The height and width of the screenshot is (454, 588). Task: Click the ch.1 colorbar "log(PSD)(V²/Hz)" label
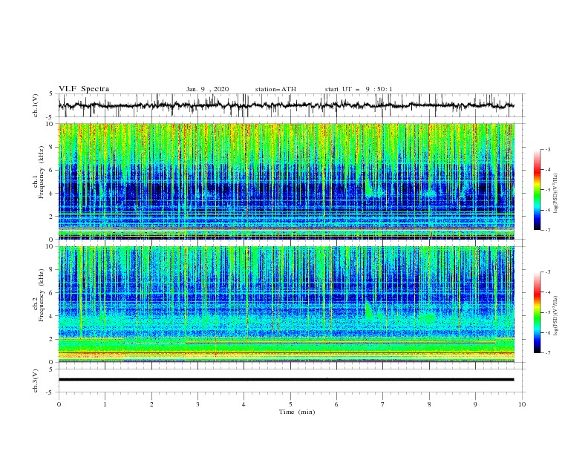[x=555, y=194]
